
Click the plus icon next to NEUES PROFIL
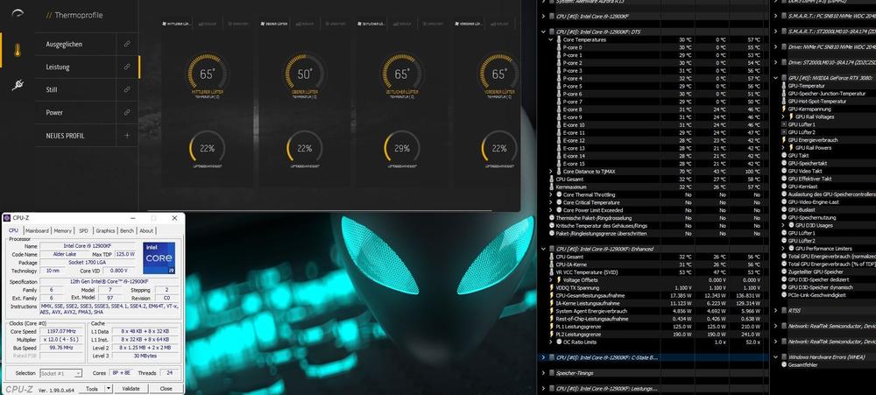[x=127, y=136]
